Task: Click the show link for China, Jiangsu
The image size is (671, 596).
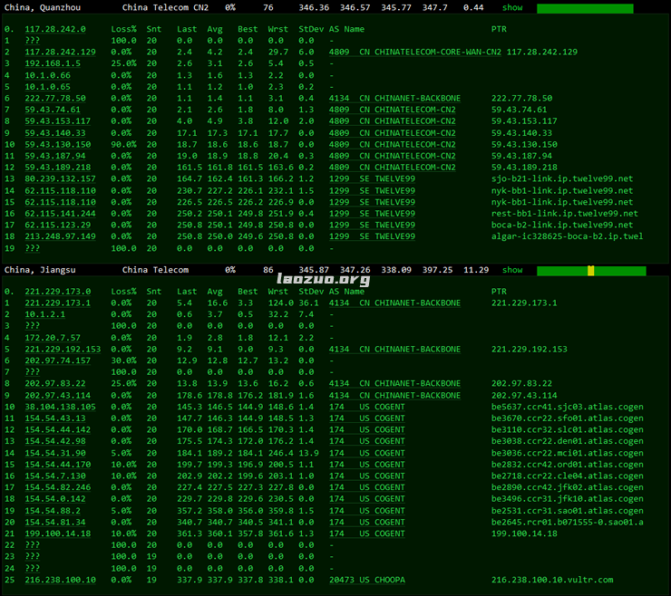Action: click(512, 270)
